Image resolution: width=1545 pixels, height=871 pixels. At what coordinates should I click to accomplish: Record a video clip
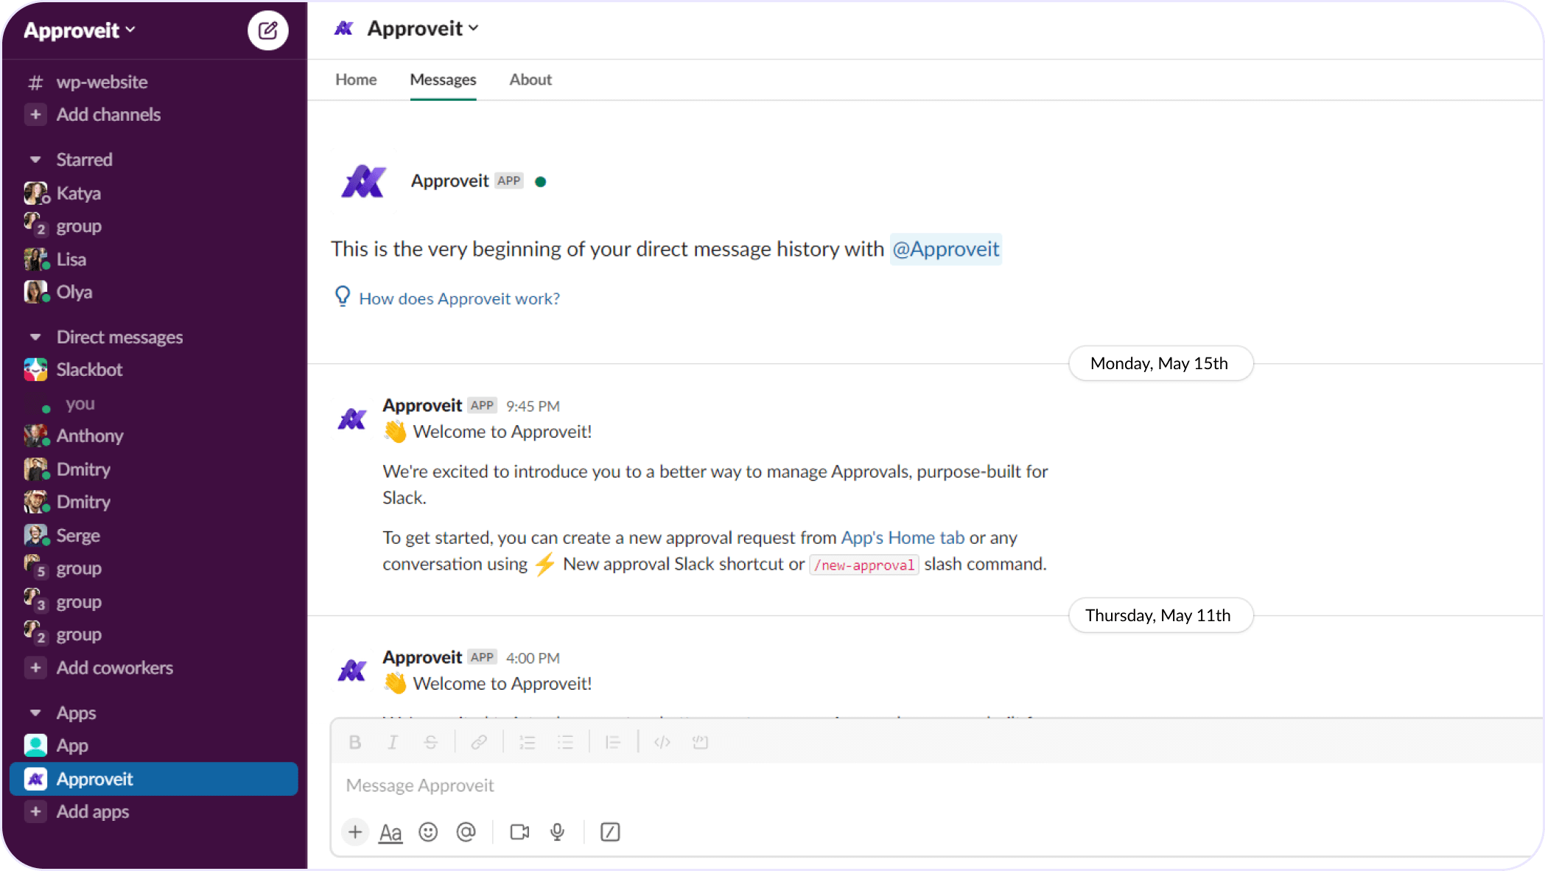point(519,832)
